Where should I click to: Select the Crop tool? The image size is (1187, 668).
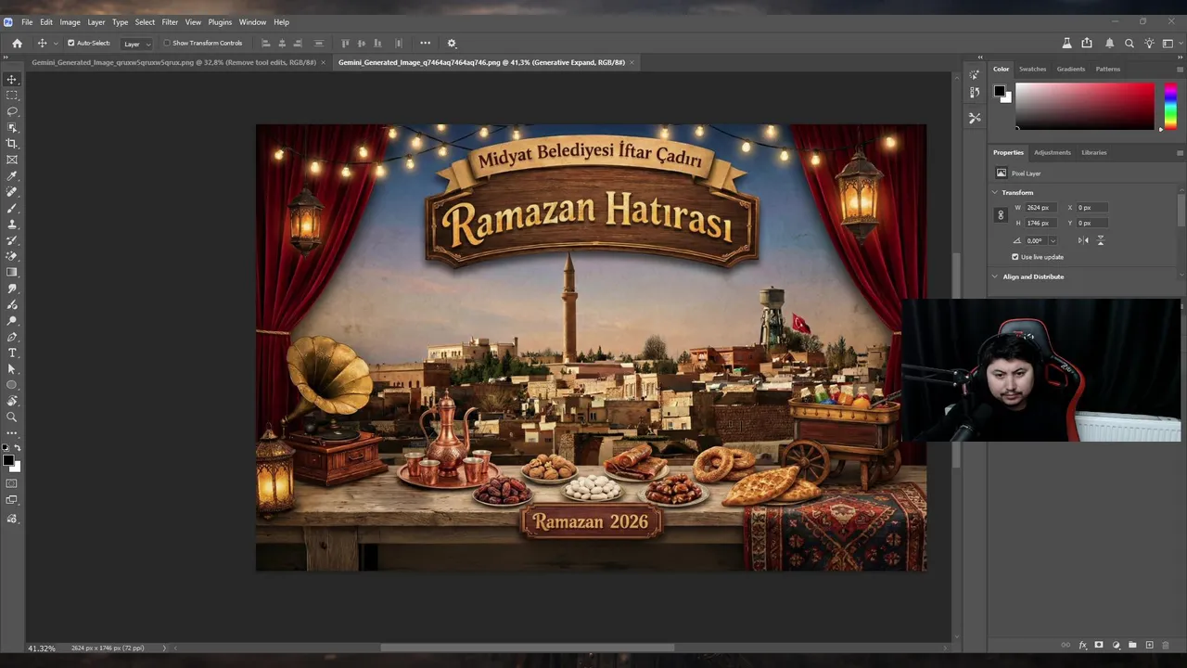(12, 143)
